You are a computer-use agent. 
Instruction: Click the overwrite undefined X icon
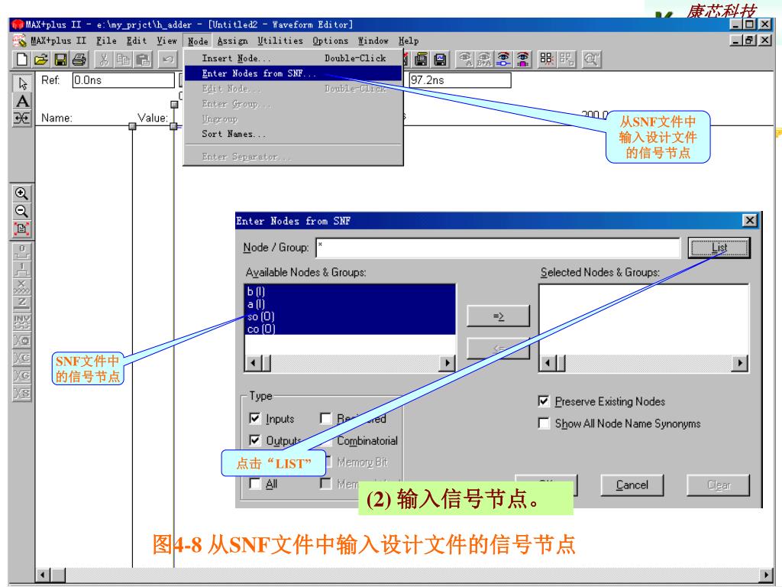click(21, 287)
